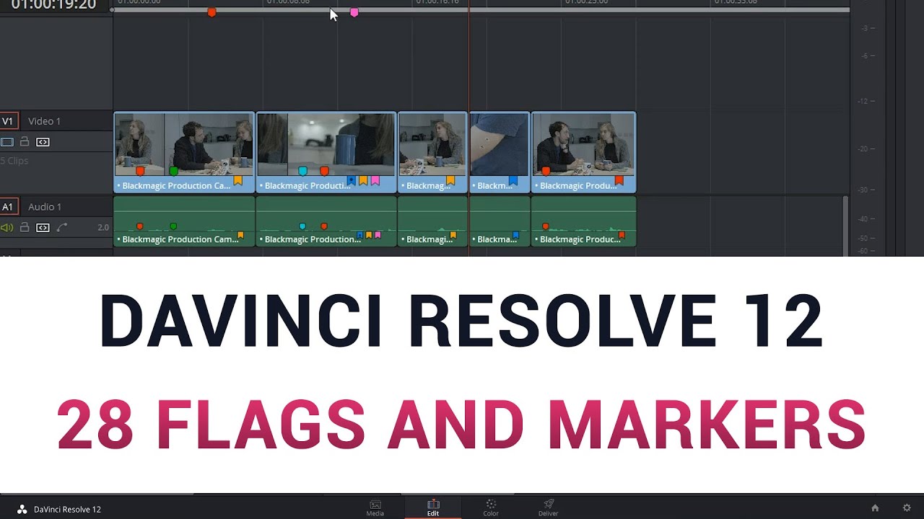
Task: Click the orange flag on first video clip
Action: 237,180
